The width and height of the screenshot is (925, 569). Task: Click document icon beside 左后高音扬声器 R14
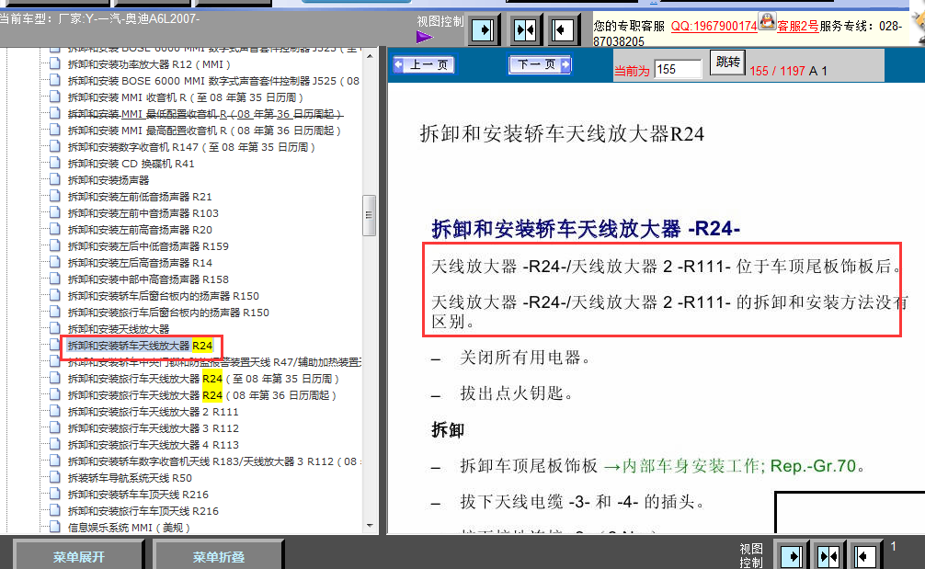click(55, 261)
